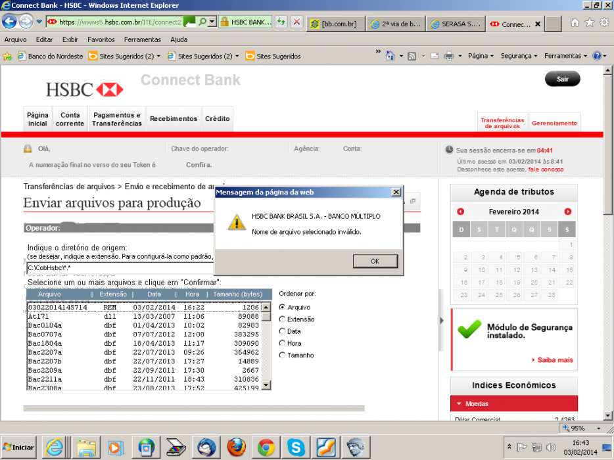The image size is (614, 460).
Task: Click next month arrow in Agenda de tributos
Action: 567,212
